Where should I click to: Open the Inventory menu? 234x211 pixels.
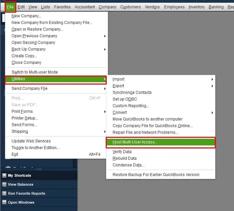pyautogui.click(x=196, y=7)
